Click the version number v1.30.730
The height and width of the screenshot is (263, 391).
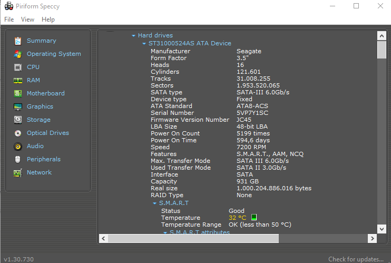click(x=18, y=259)
